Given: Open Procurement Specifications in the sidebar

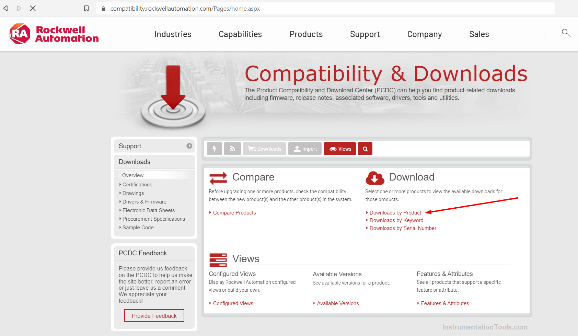Looking at the screenshot, I should [x=154, y=219].
